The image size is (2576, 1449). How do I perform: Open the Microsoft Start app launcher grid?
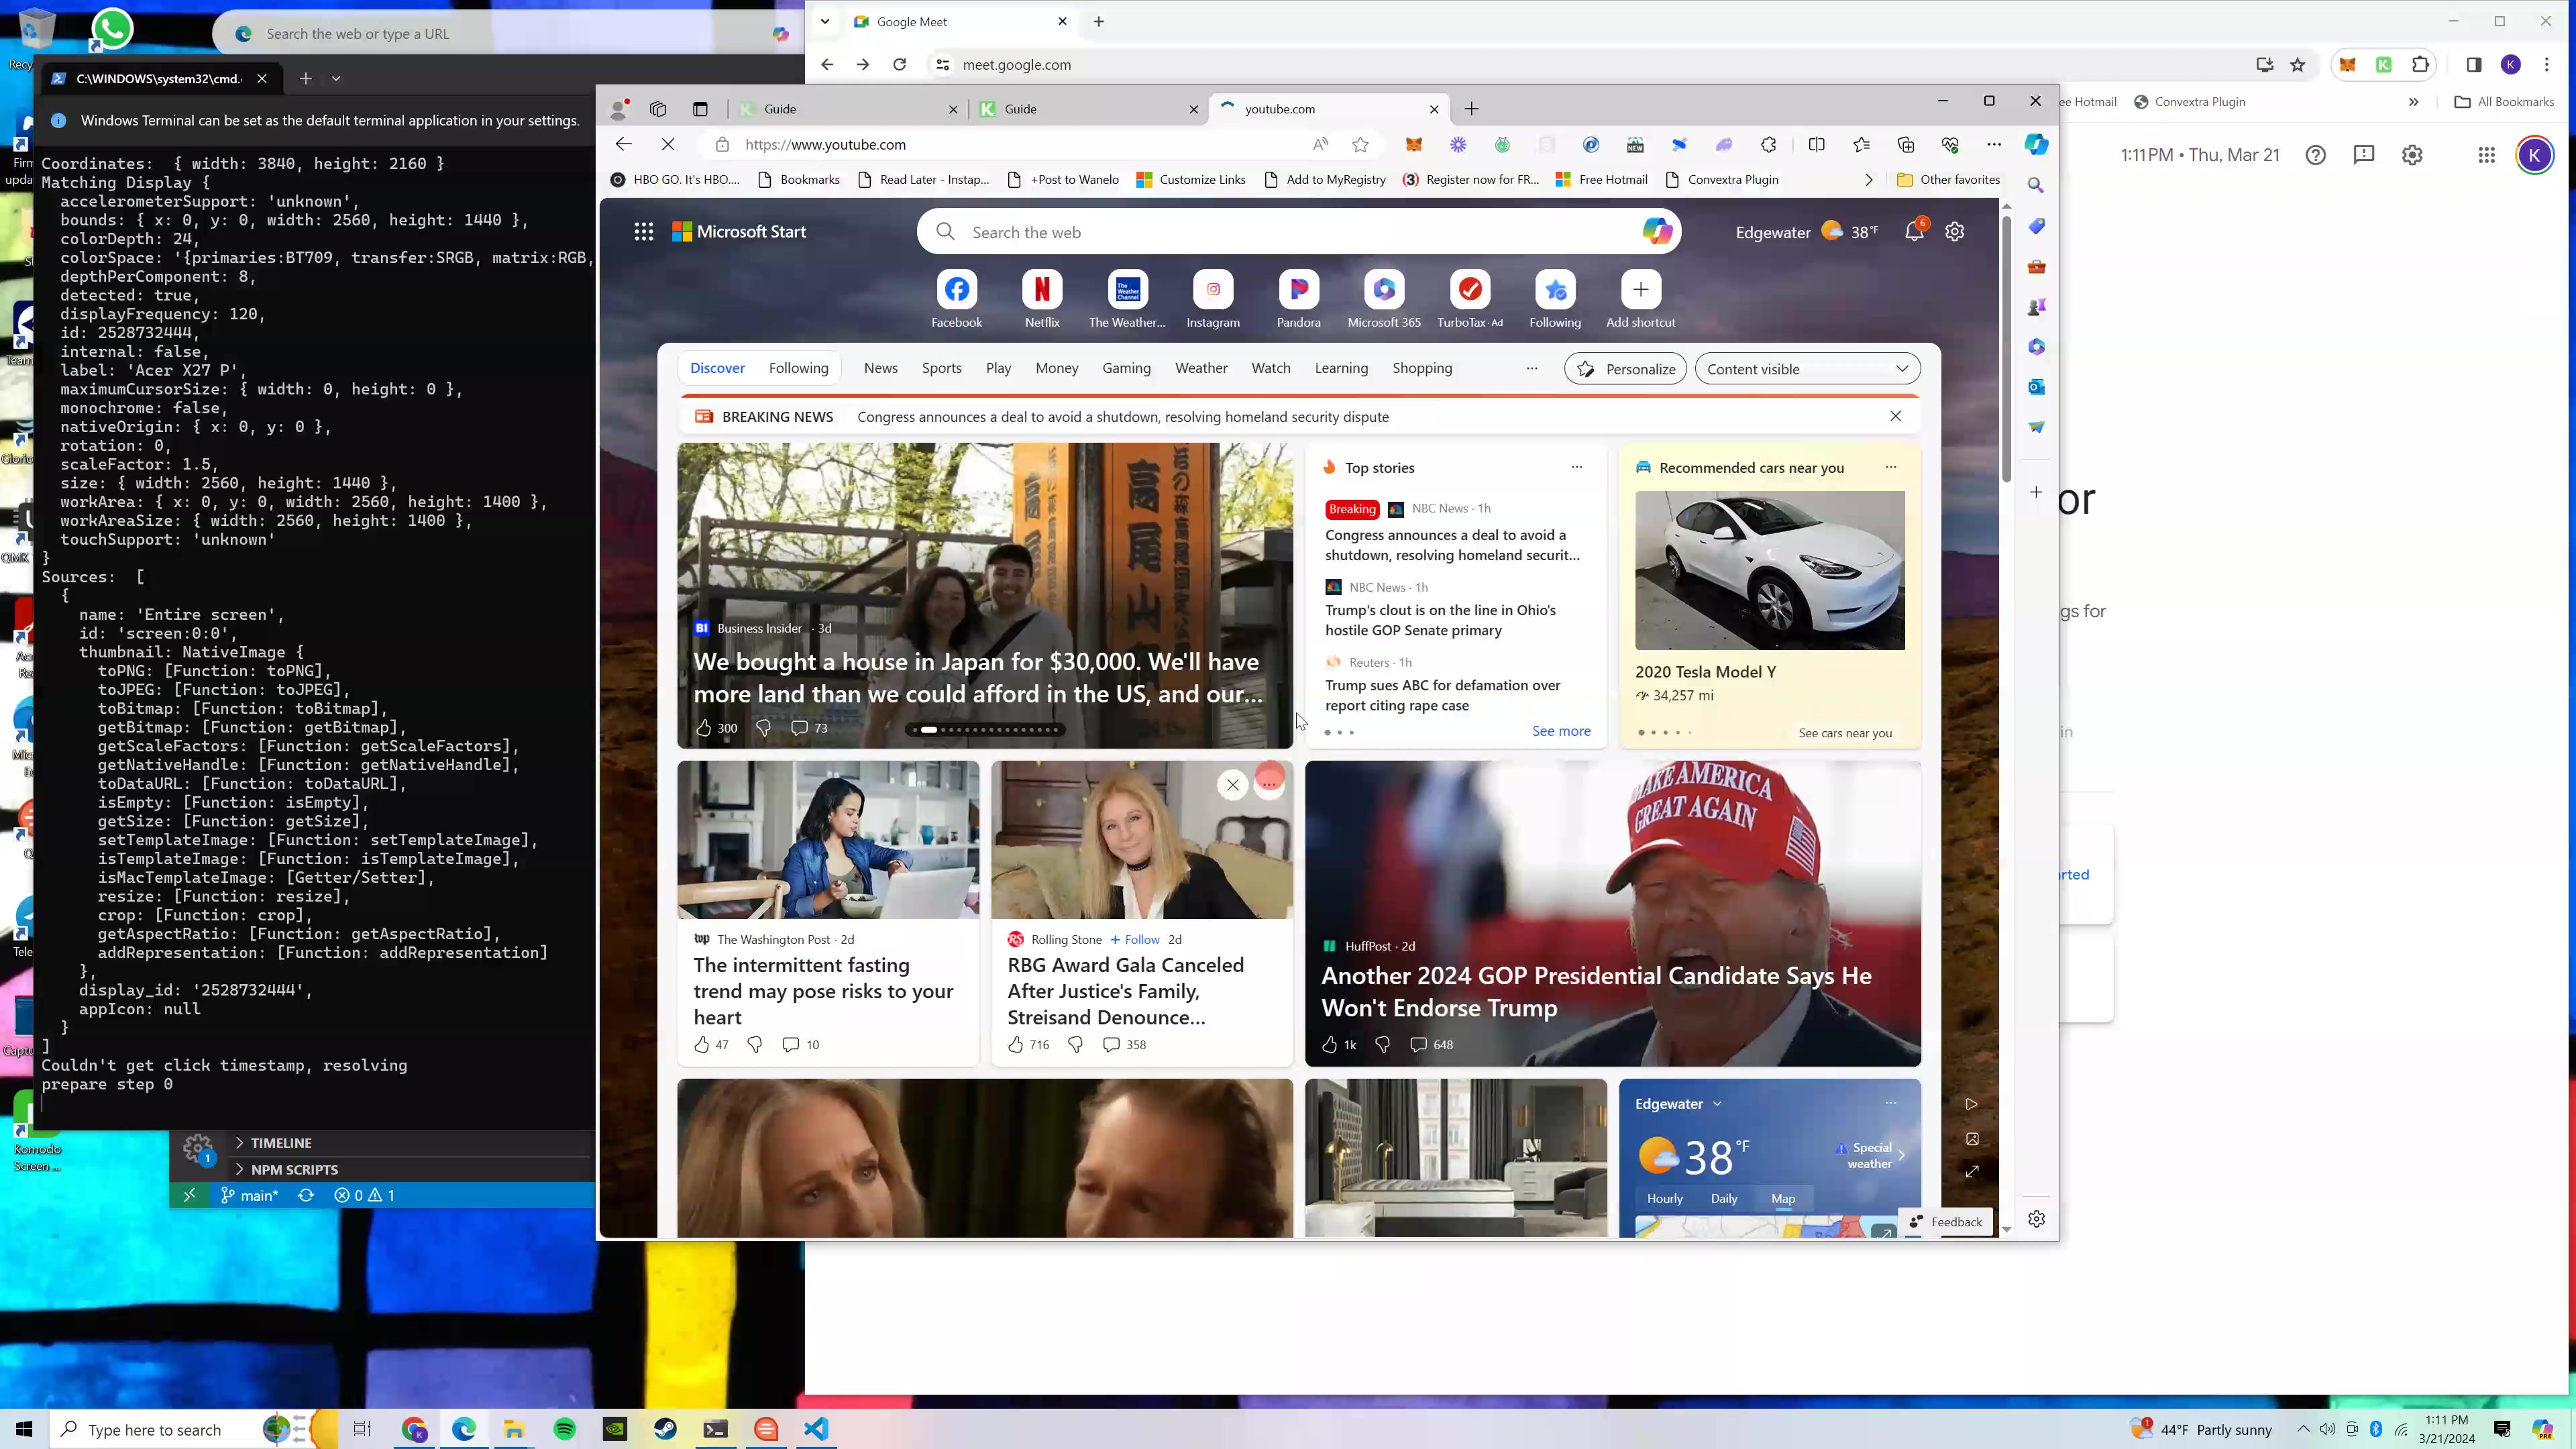[643, 232]
